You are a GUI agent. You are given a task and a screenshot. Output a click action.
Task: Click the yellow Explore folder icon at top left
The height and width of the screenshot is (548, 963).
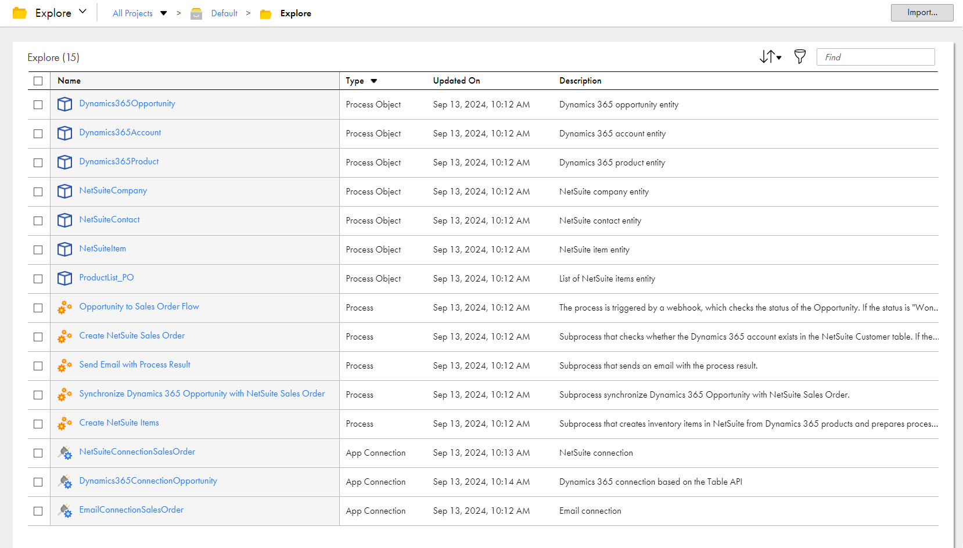coord(20,13)
